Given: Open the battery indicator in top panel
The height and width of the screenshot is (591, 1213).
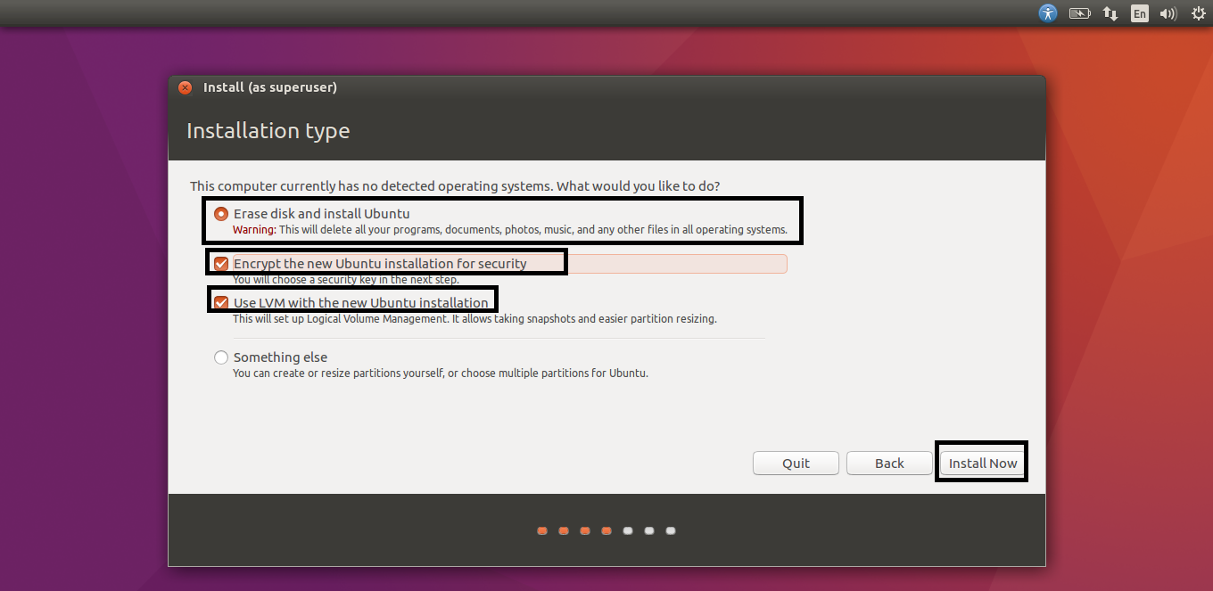Looking at the screenshot, I should [1080, 13].
